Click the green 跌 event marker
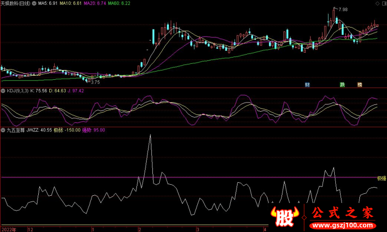Viewport: 387px width, 232px height. pyautogui.click(x=342, y=85)
